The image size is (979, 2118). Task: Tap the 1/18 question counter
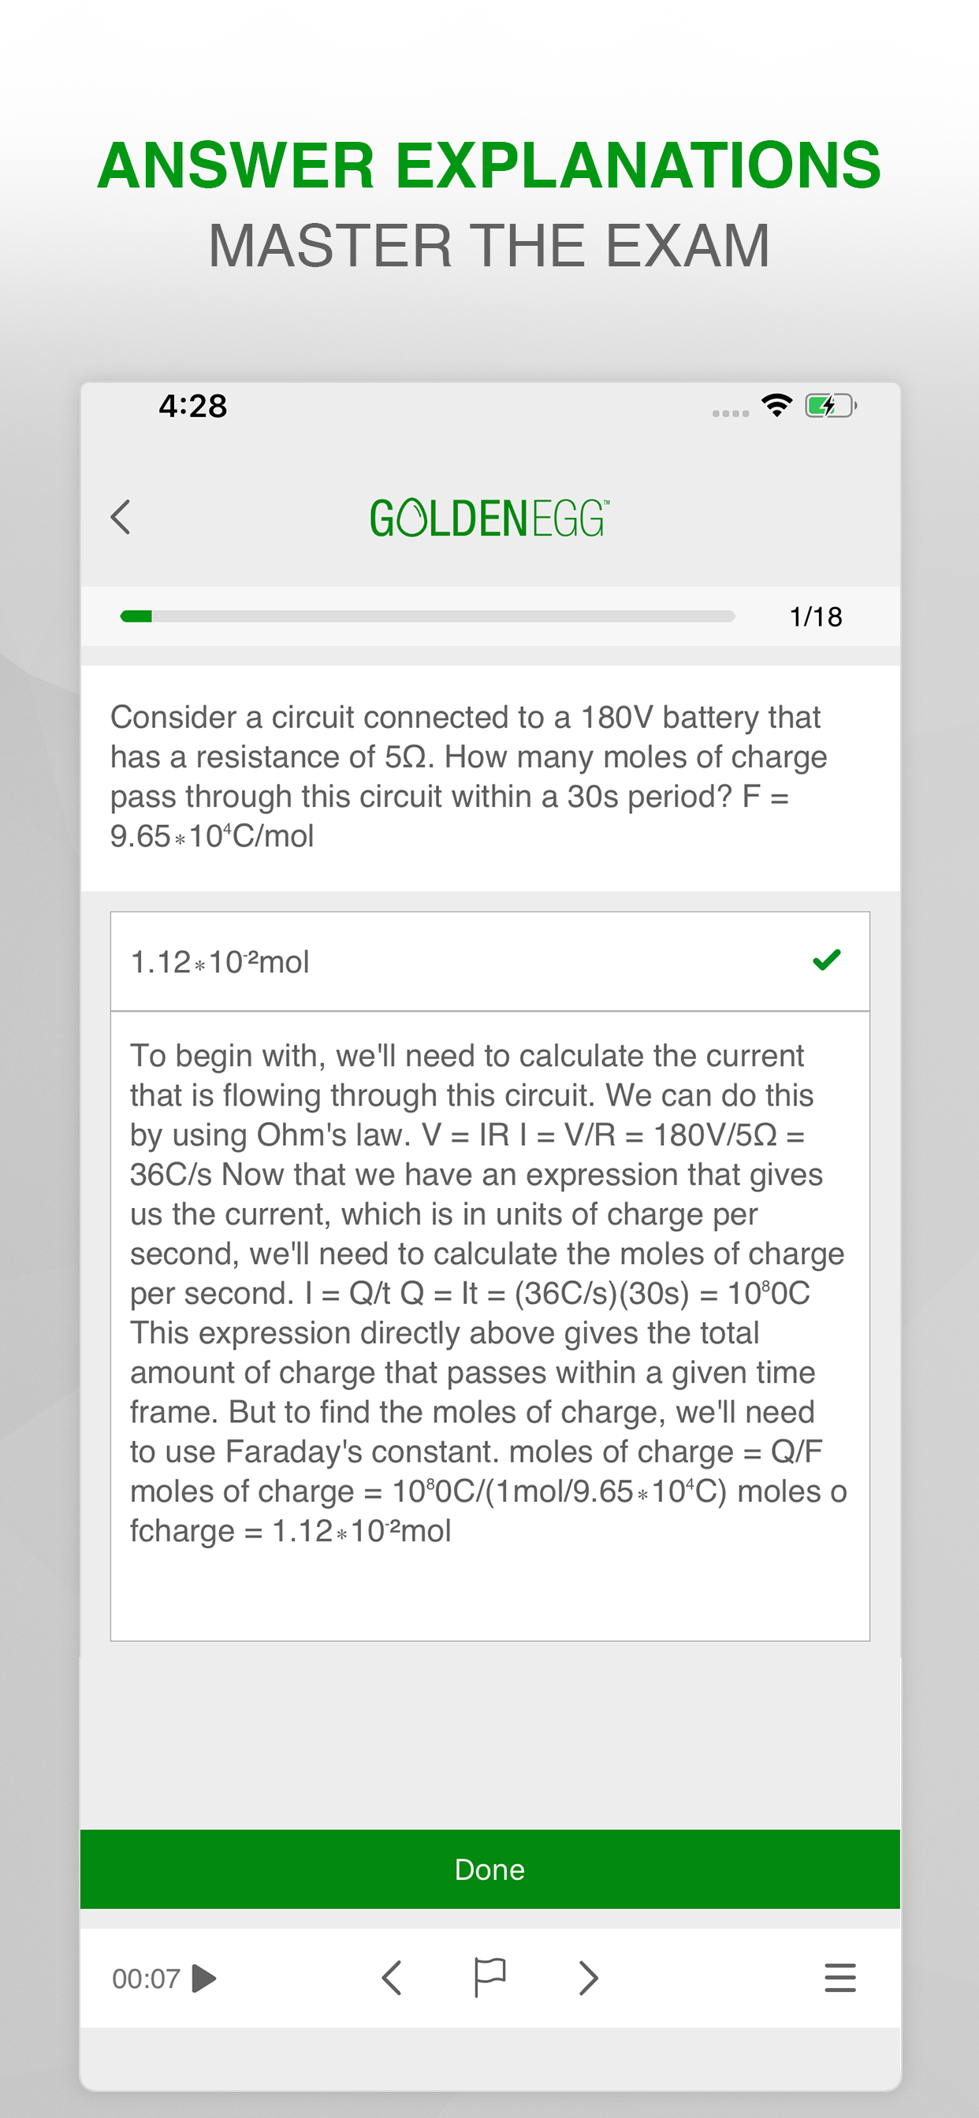click(816, 617)
